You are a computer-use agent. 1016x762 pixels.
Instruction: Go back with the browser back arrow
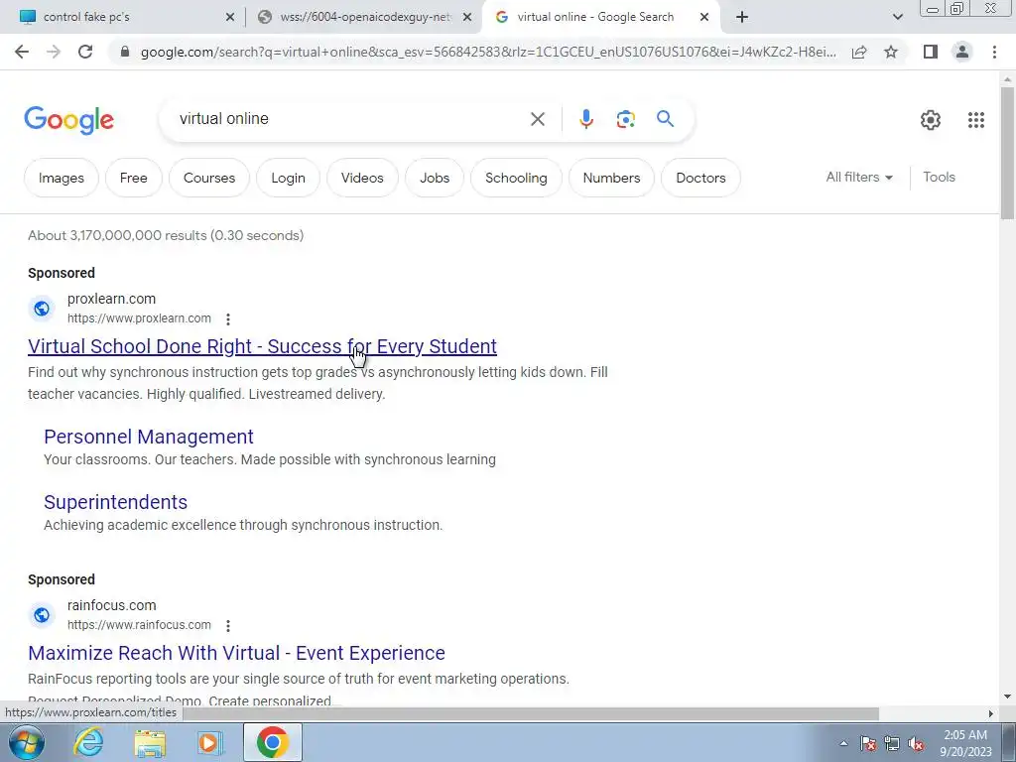click(22, 52)
